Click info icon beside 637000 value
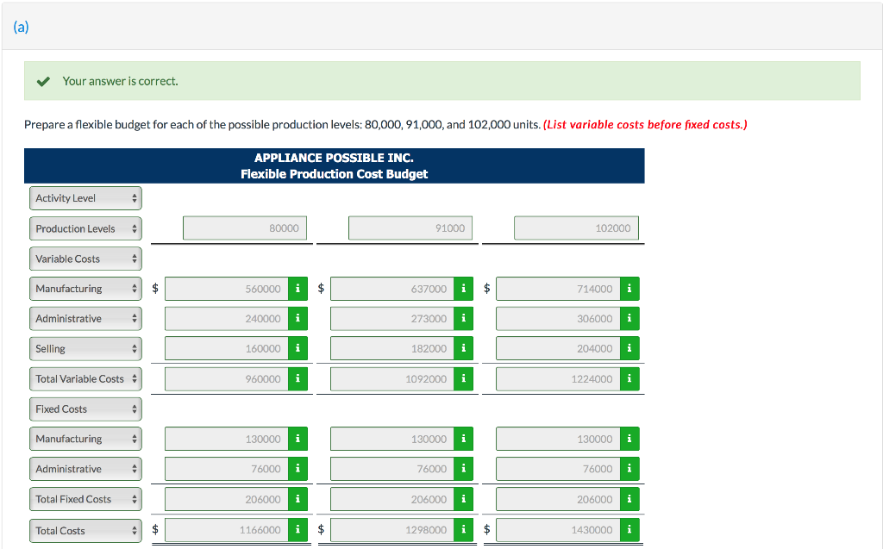 click(463, 289)
